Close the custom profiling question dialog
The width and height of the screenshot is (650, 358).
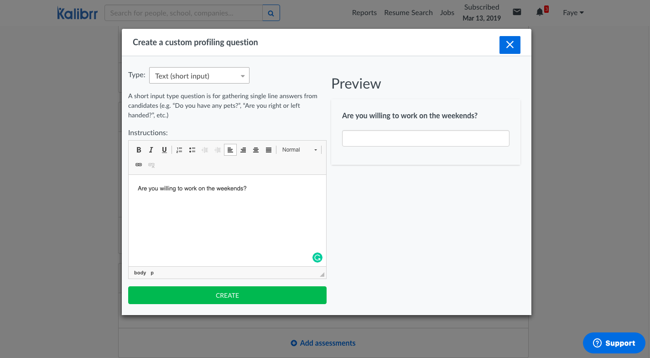(510, 45)
